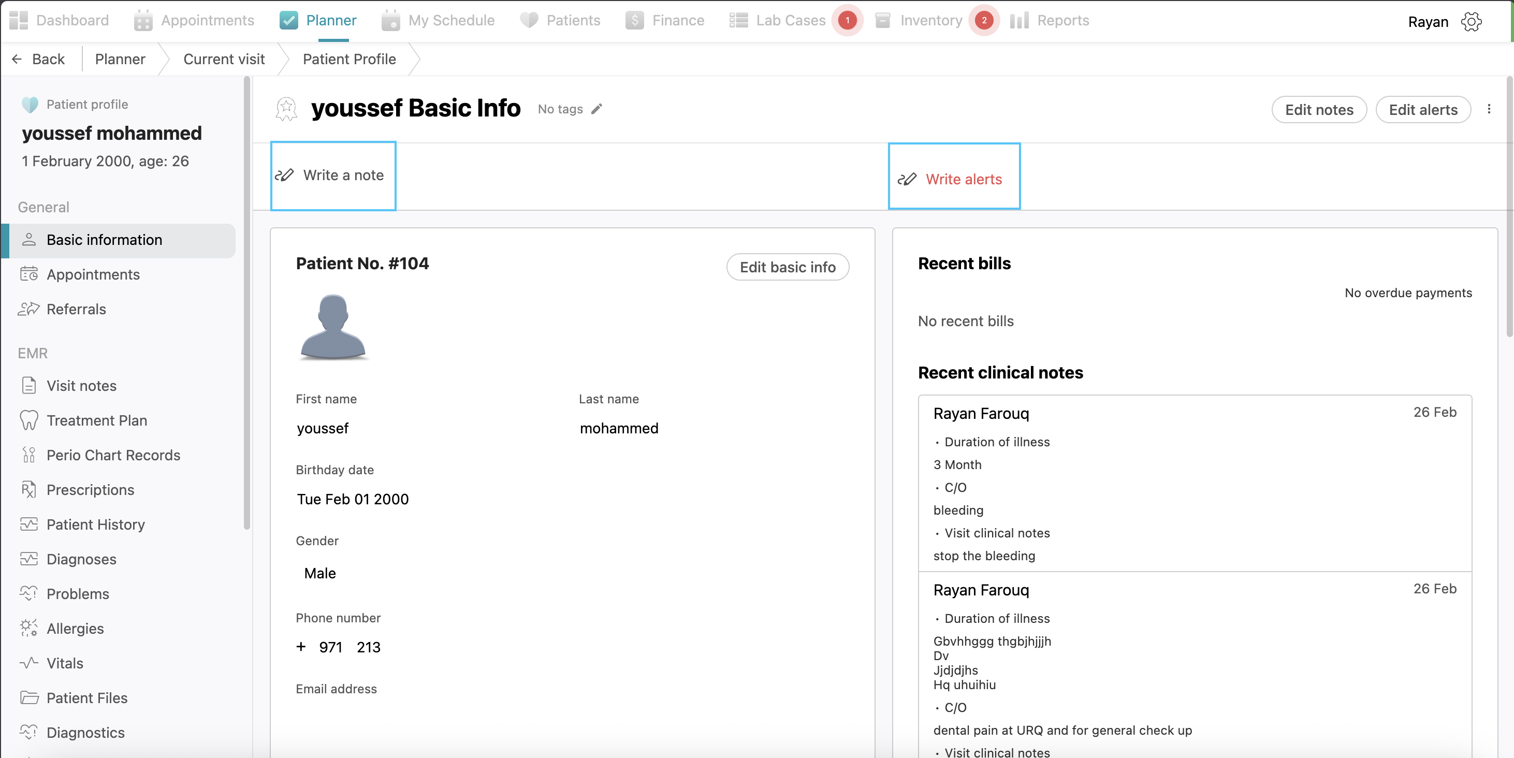Open the Finance tab
The height and width of the screenshot is (758, 1514).
coord(678,21)
